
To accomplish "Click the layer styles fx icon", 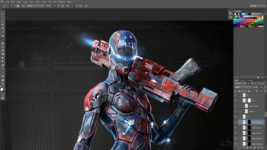I will tap(243, 148).
